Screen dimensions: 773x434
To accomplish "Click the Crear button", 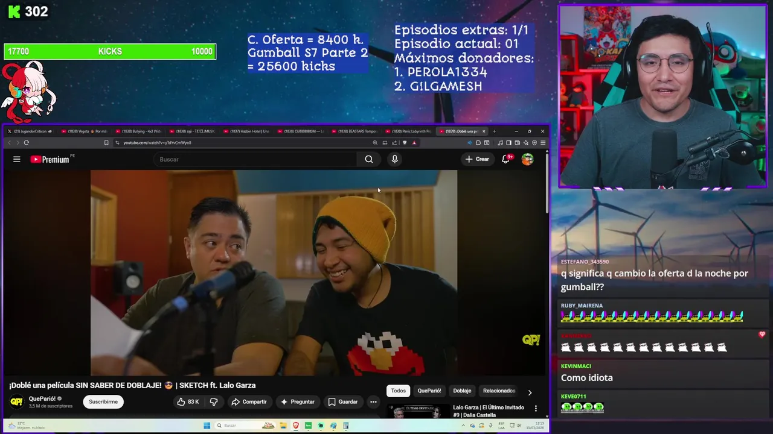I will coord(477,159).
